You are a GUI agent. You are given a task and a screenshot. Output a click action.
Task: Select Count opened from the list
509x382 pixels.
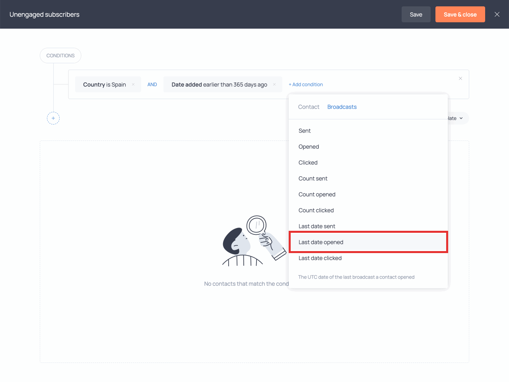pyautogui.click(x=317, y=194)
